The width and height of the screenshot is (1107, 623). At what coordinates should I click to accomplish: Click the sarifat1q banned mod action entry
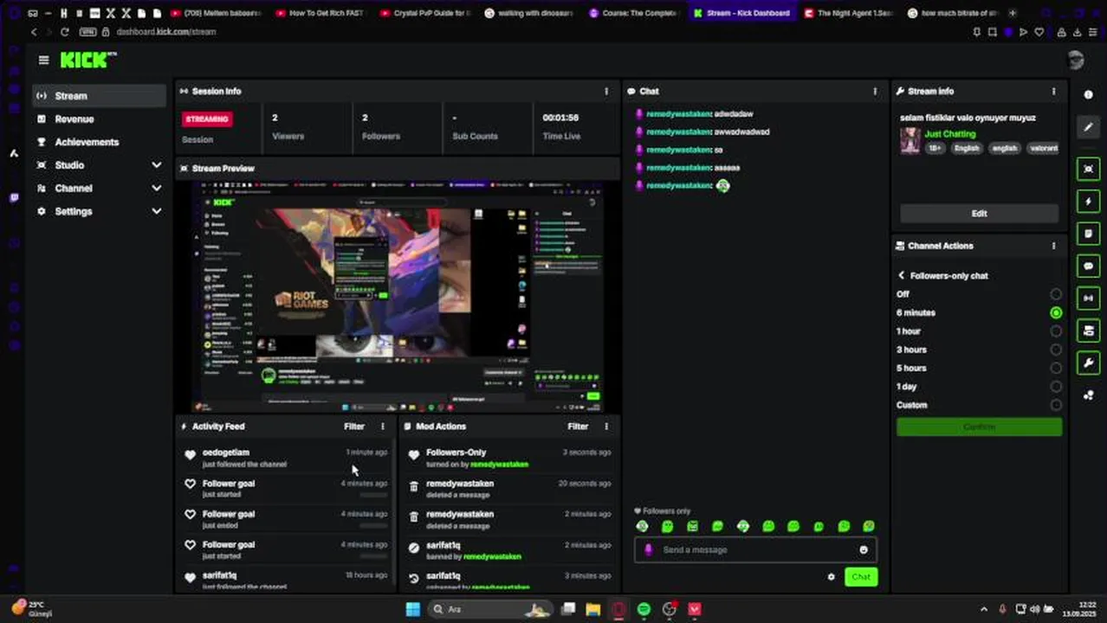coord(509,550)
